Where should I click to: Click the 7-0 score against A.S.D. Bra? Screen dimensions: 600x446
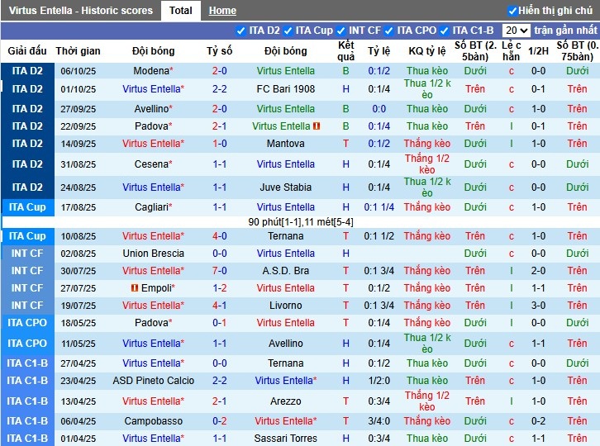coord(219,271)
